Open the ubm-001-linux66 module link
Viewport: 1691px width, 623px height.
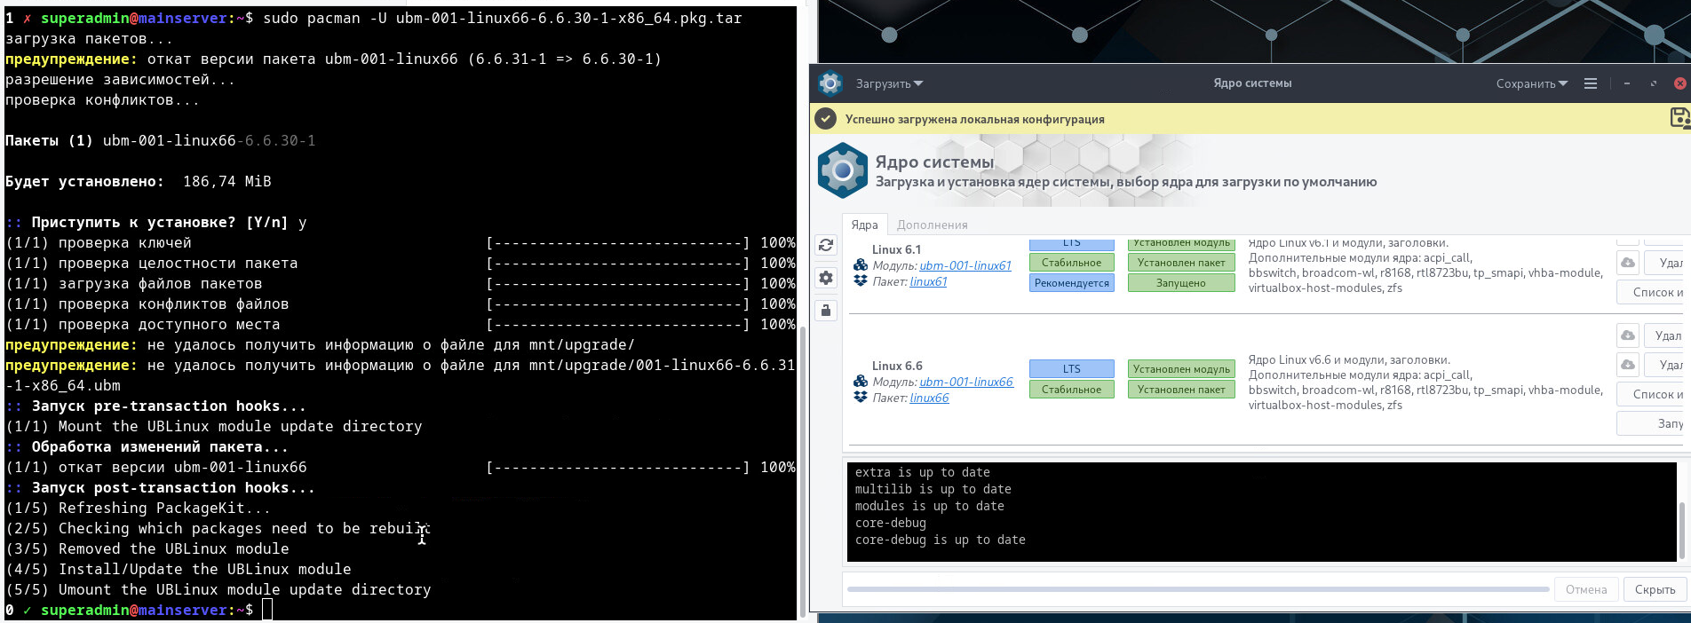click(x=966, y=382)
